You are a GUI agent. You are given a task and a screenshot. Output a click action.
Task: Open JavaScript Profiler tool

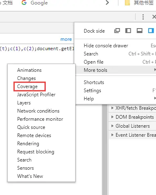(x=42, y=95)
